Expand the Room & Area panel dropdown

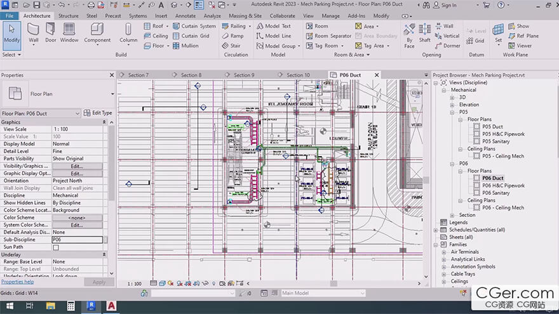[x=351, y=55]
